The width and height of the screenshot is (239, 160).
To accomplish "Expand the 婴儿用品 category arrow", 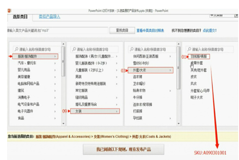I will click(55, 70).
